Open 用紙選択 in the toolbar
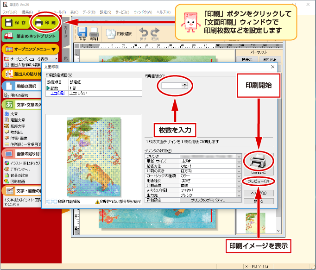The height and width of the screenshot is (270, 316). click(119, 34)
